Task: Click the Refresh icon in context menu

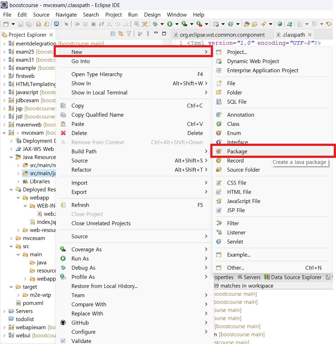Action: coord(63,205)
